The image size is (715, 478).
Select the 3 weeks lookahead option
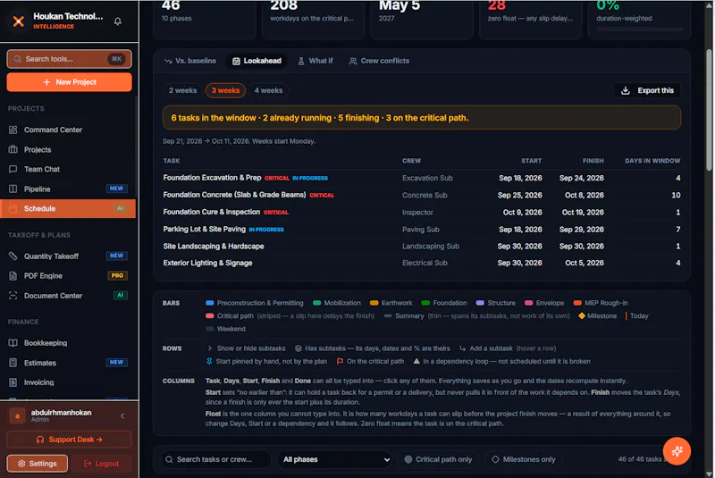coord(225,90)
